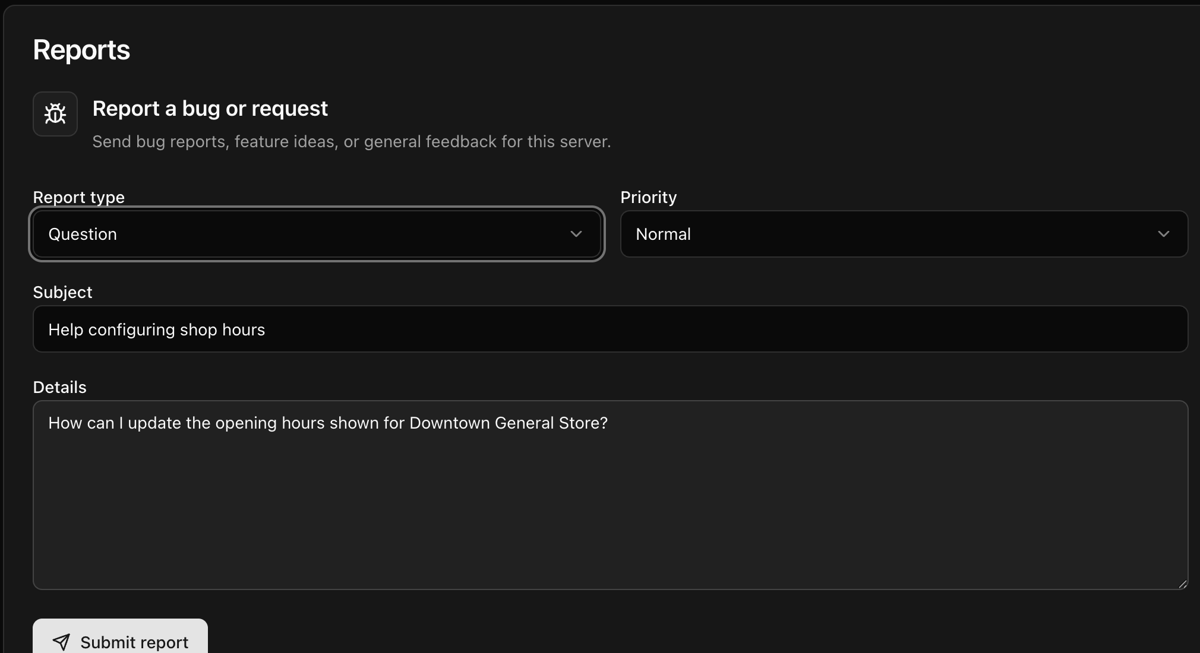This screenshot has width=1200, height=653.
Task: Click the Details textarea resize handle
Action: click(1182, 584)
